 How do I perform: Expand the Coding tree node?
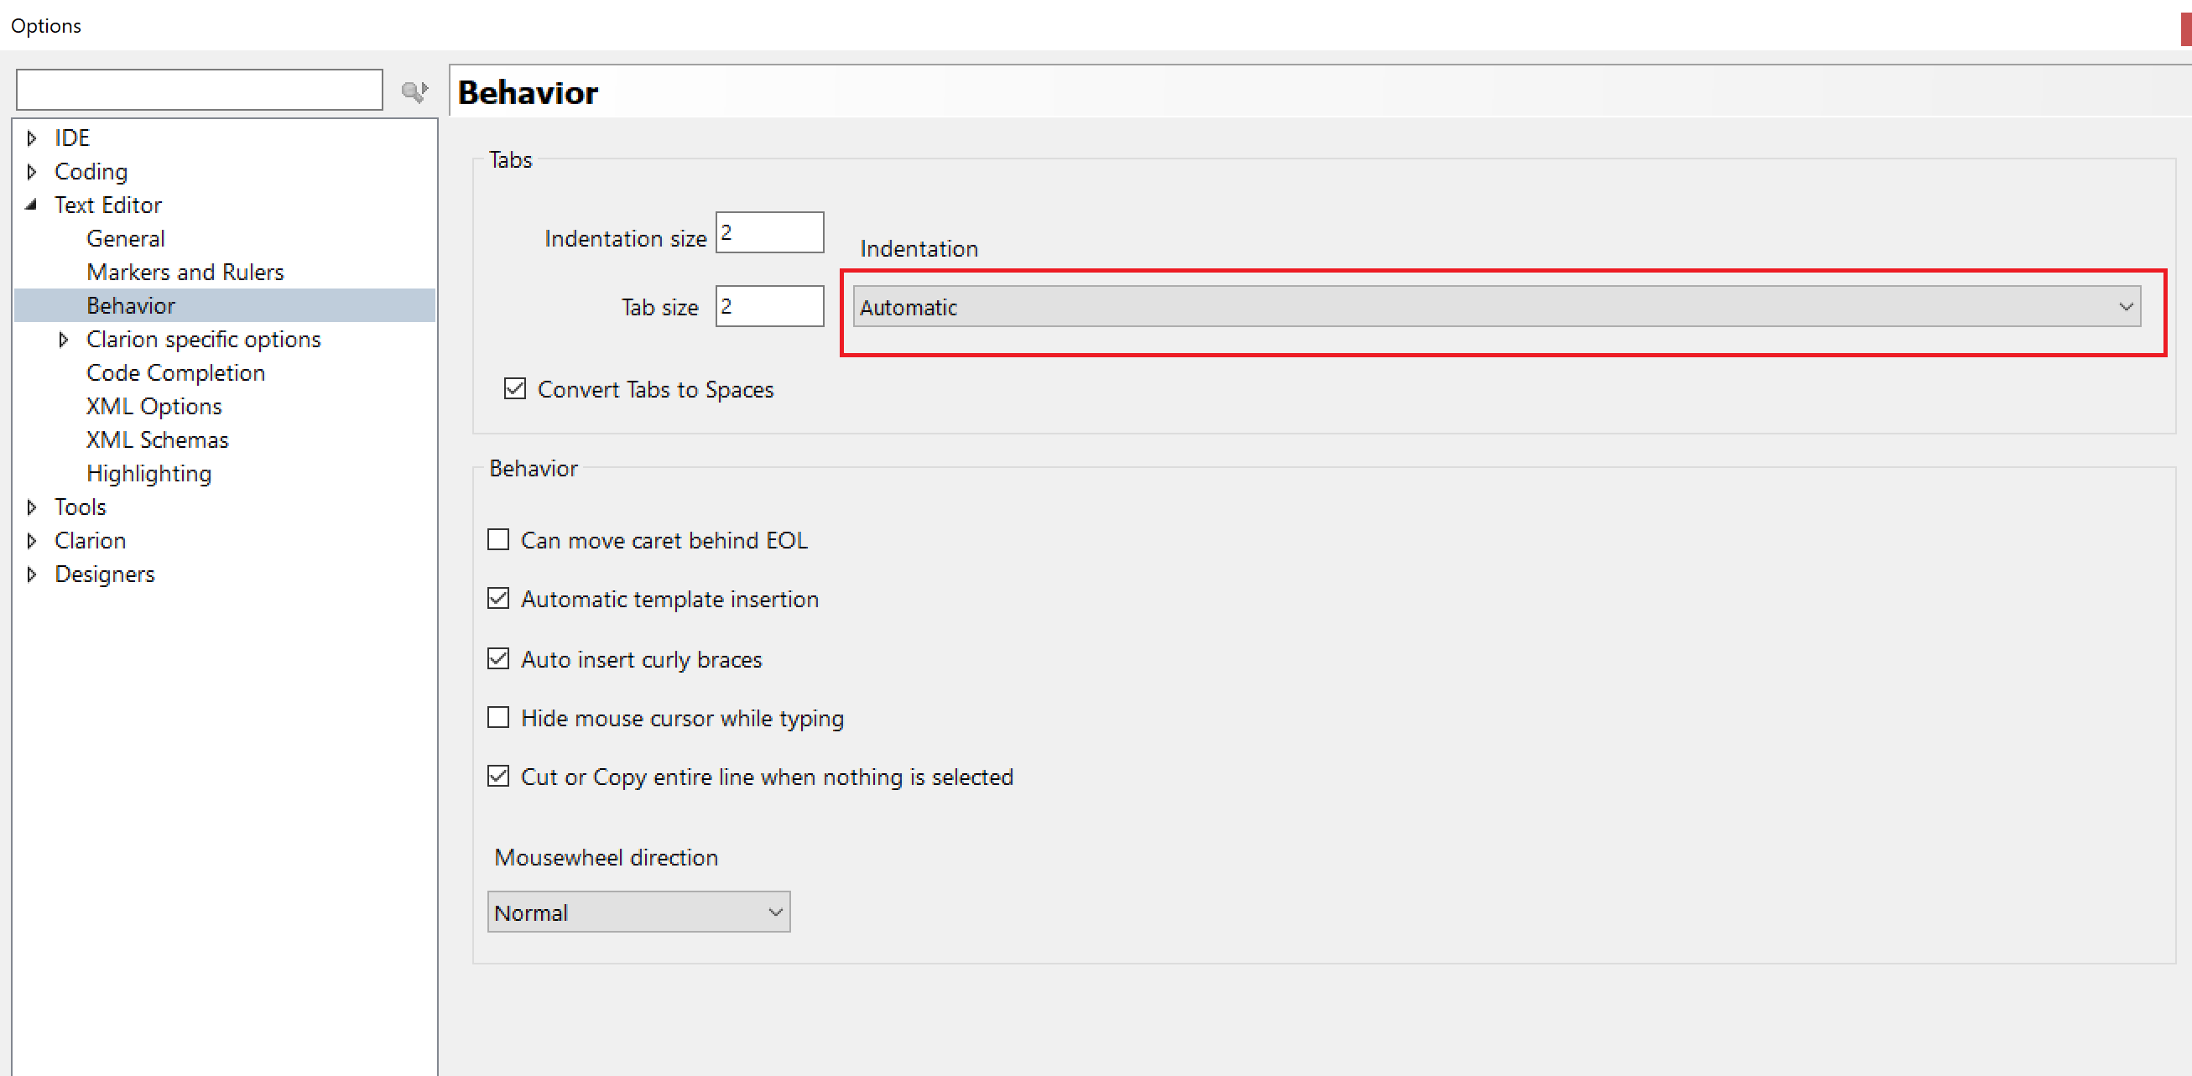[32, 172]
